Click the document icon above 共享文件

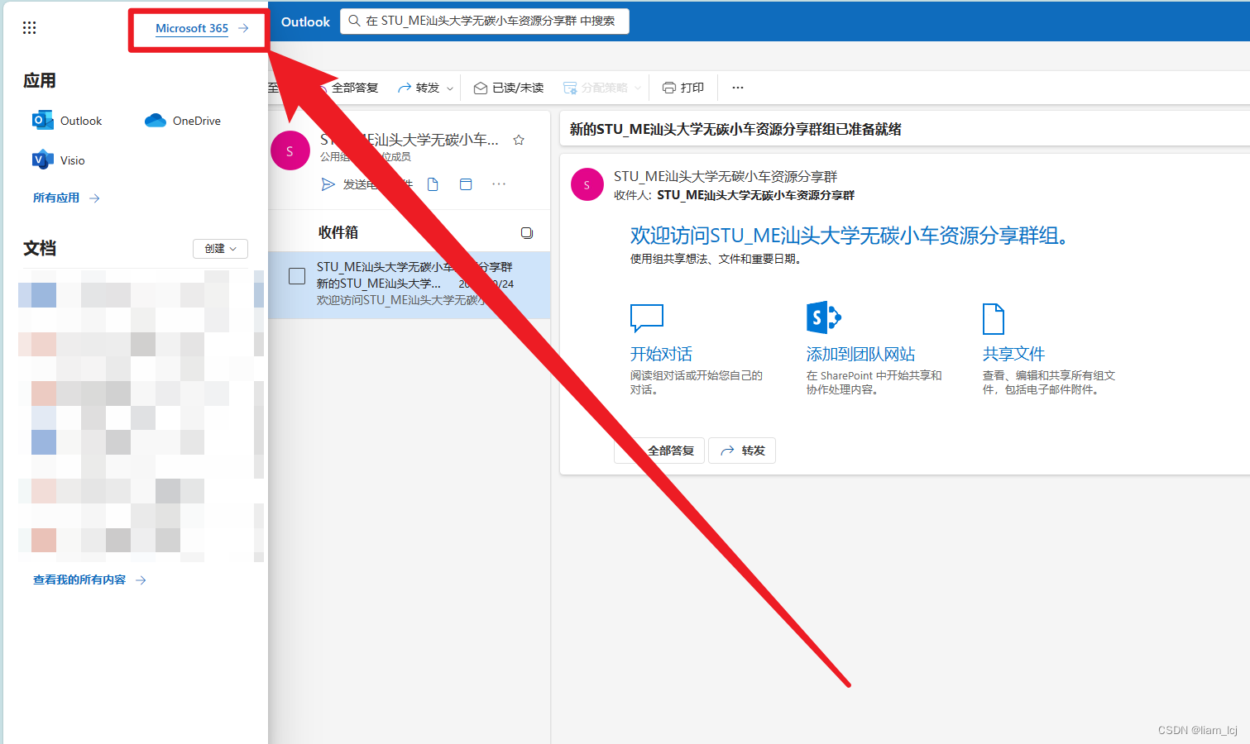pos(993,318)
